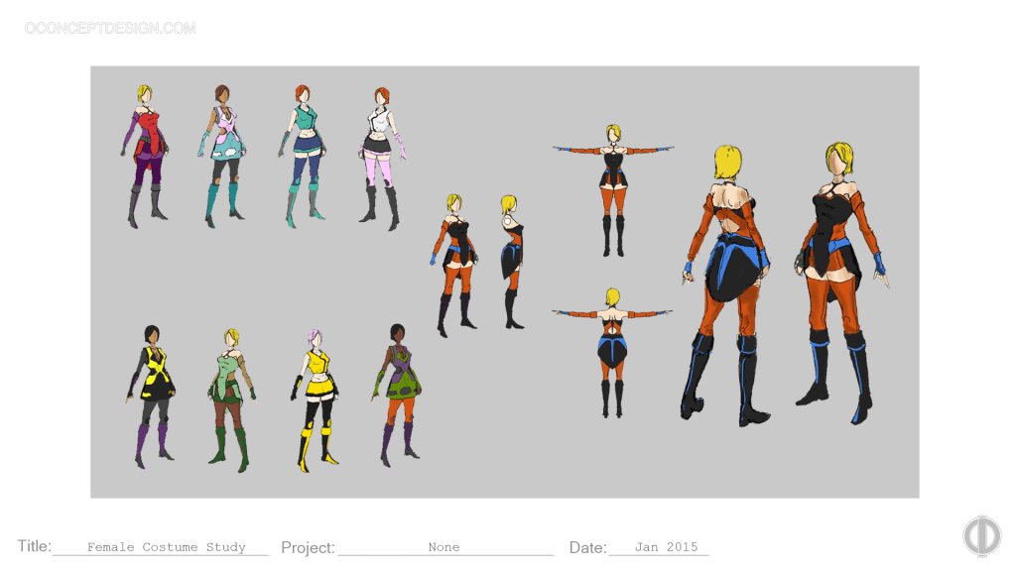Select the small side profile orange costume figure
1016x571 pixels.
coord(512,261)
